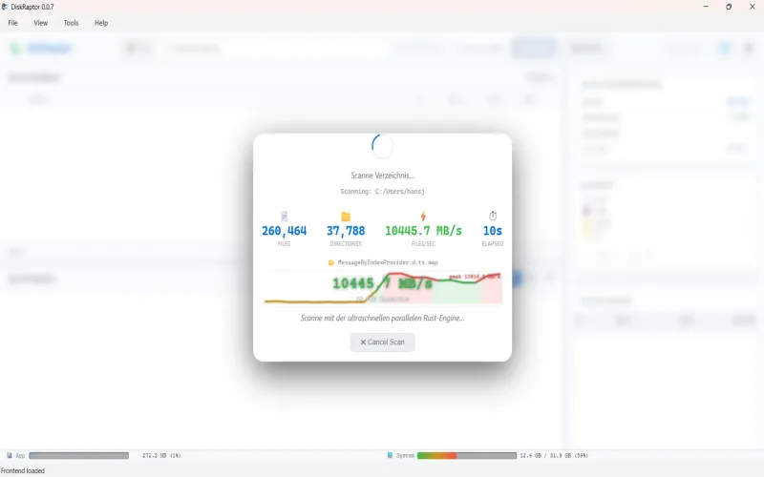Click the Frontend loaded status text
Screen dimensions: 764x477
pyautogui.click(x=23, y=470)
